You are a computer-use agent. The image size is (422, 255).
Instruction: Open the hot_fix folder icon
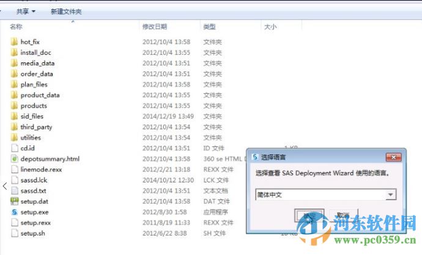coord(14,41)
